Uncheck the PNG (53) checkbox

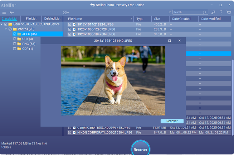[x=14, y=44]
